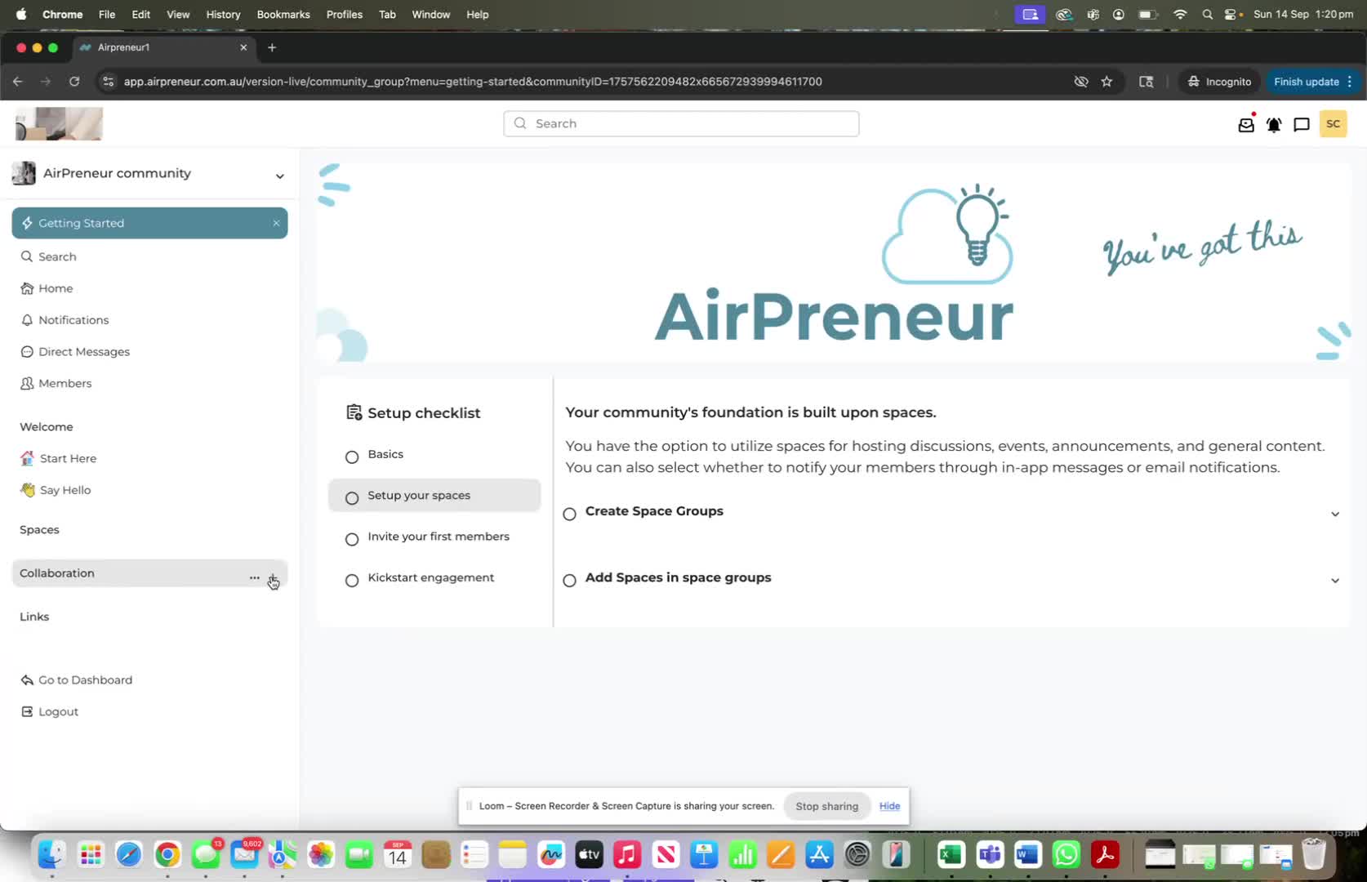Open Calendar from the Dock
The width and height of the screenshot is (1367, 882).
click(398, 855)
